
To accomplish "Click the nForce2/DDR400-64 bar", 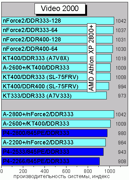I will pos(57,49).
